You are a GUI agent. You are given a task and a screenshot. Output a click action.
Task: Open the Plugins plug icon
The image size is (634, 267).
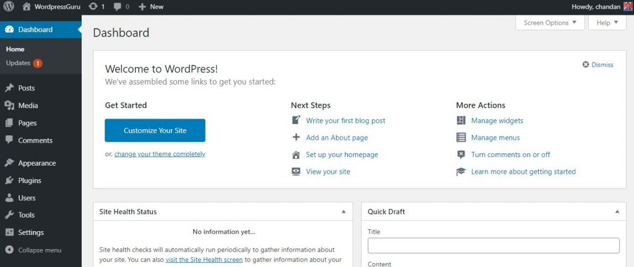[9, 180]
